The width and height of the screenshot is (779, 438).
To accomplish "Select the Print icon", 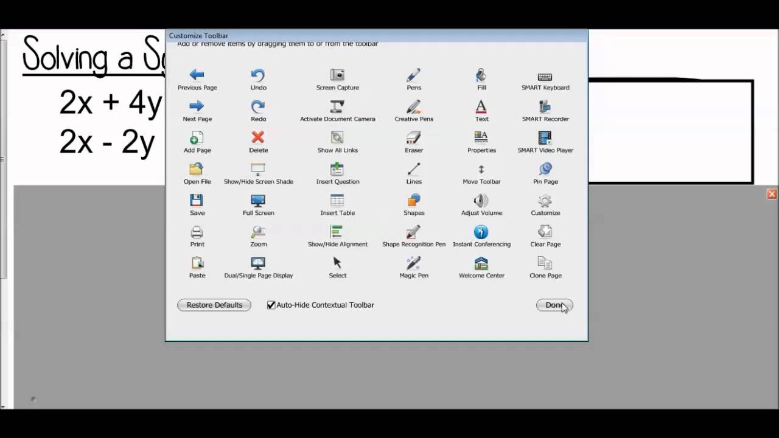I will click(197, 232).
